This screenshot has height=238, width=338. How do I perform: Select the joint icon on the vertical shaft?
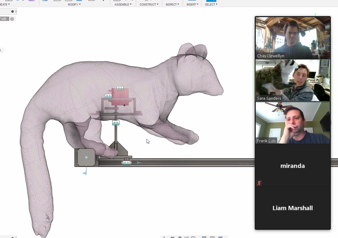click(x=116, y=123)
